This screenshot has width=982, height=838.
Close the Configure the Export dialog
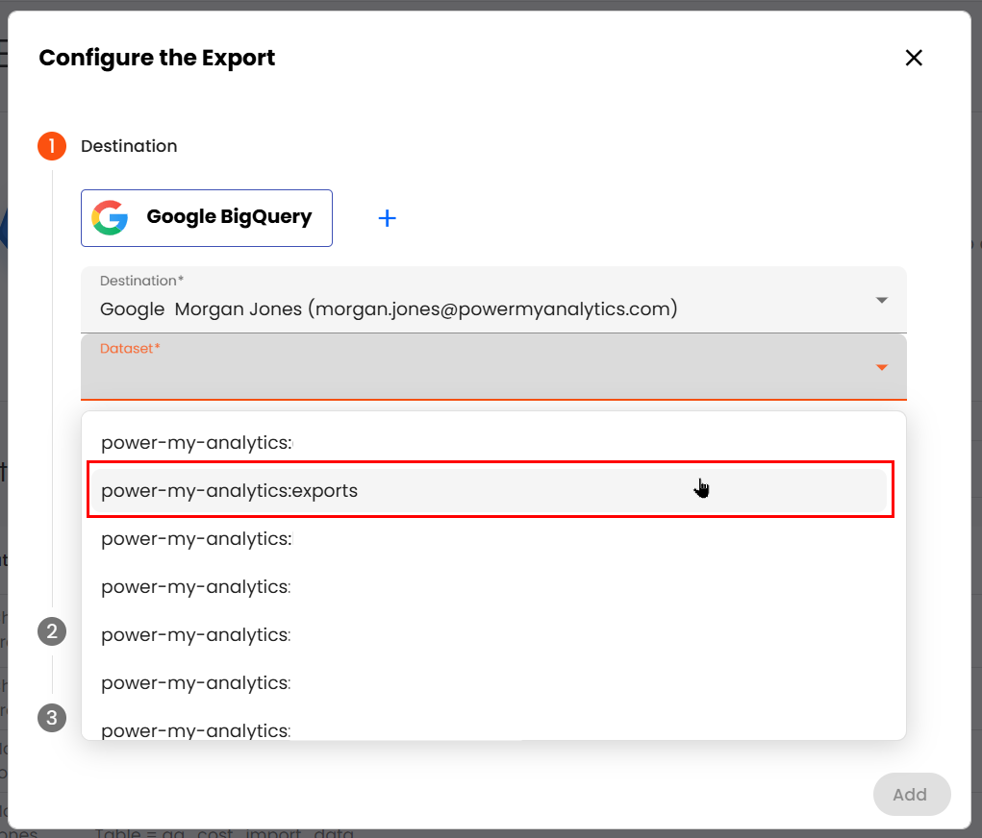[x=914, y=58]
